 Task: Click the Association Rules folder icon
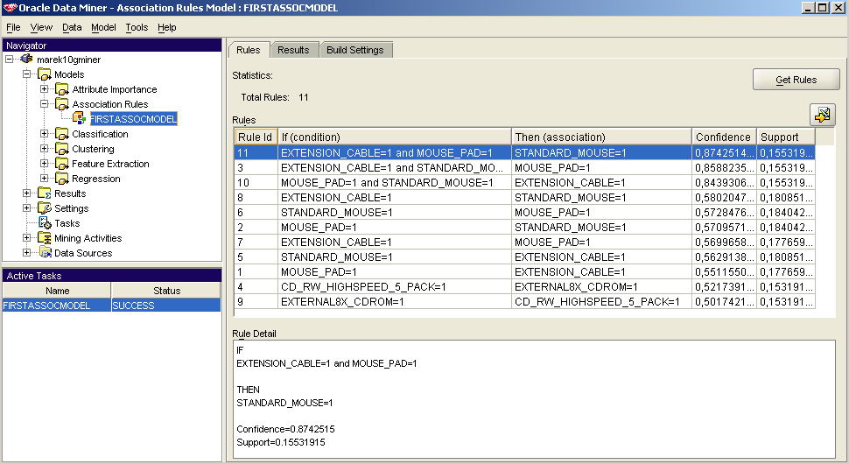(x=62, y=104)
